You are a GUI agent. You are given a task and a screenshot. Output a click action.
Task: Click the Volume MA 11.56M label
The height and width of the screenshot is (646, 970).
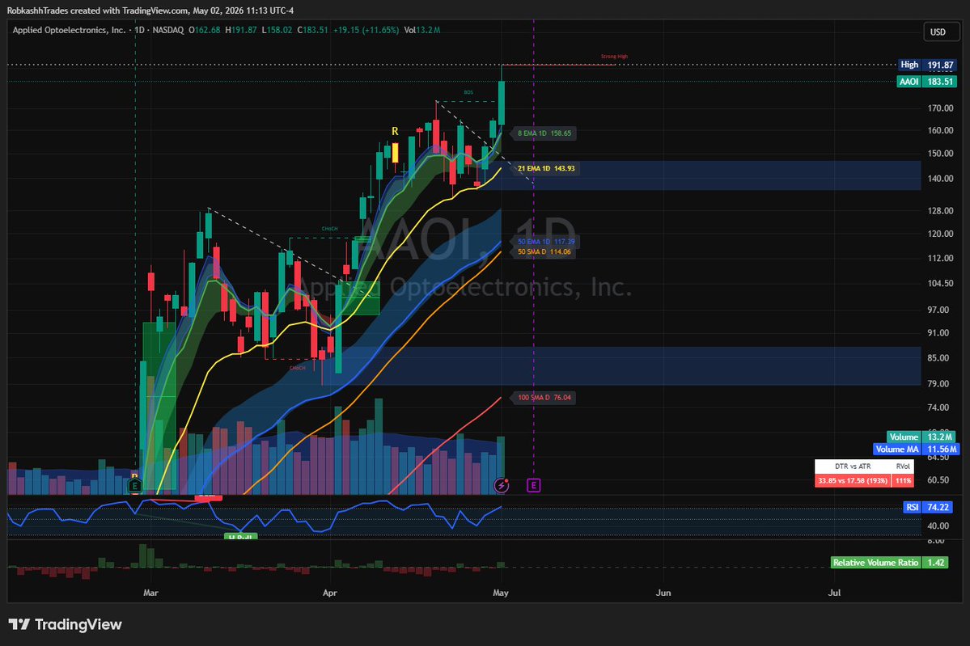916,450
